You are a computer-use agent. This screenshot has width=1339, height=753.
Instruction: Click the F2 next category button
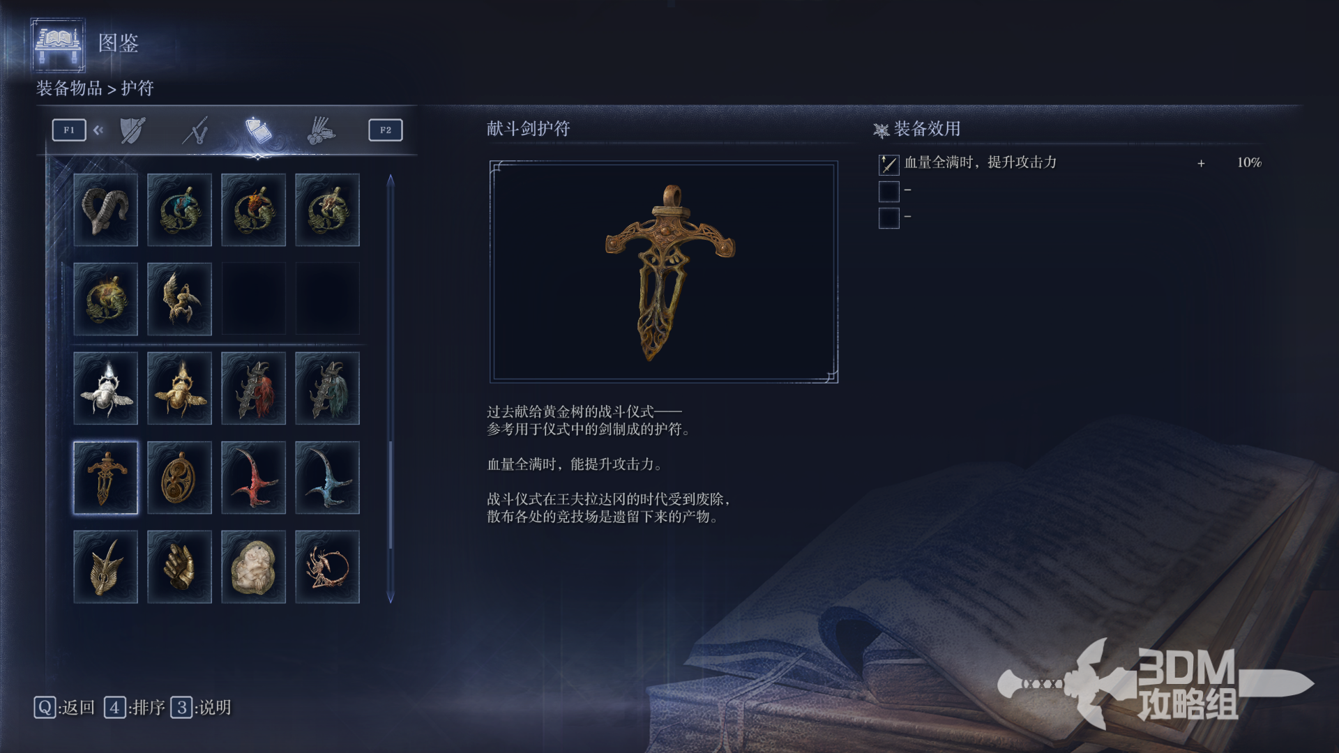[x=386, y=130]
